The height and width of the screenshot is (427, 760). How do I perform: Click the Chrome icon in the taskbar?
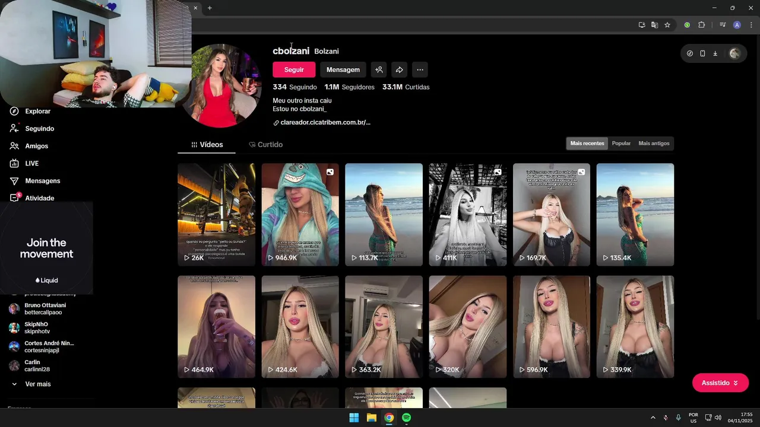(x=389, y=418)
